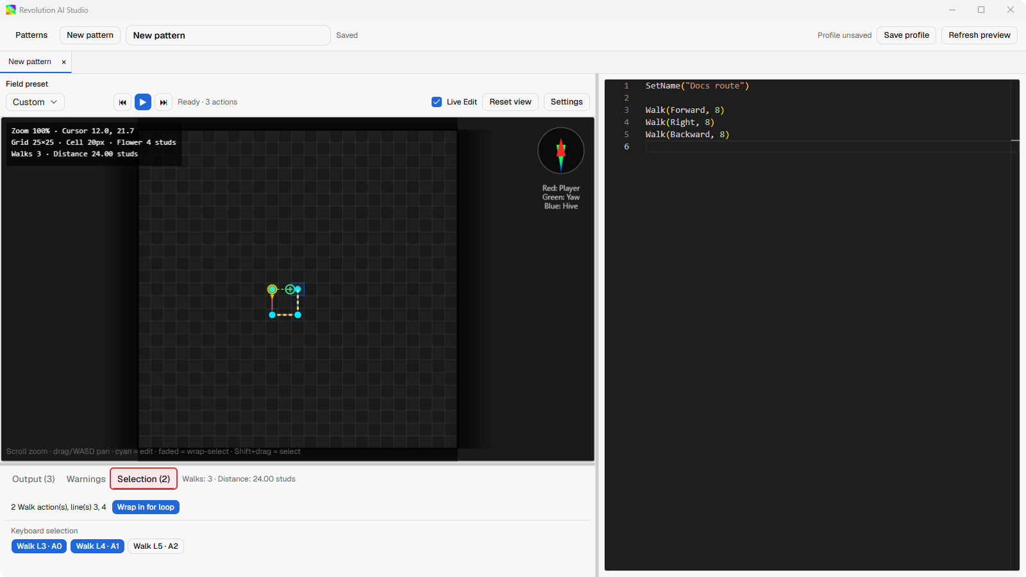Reset the field view

tap(510, 102)
